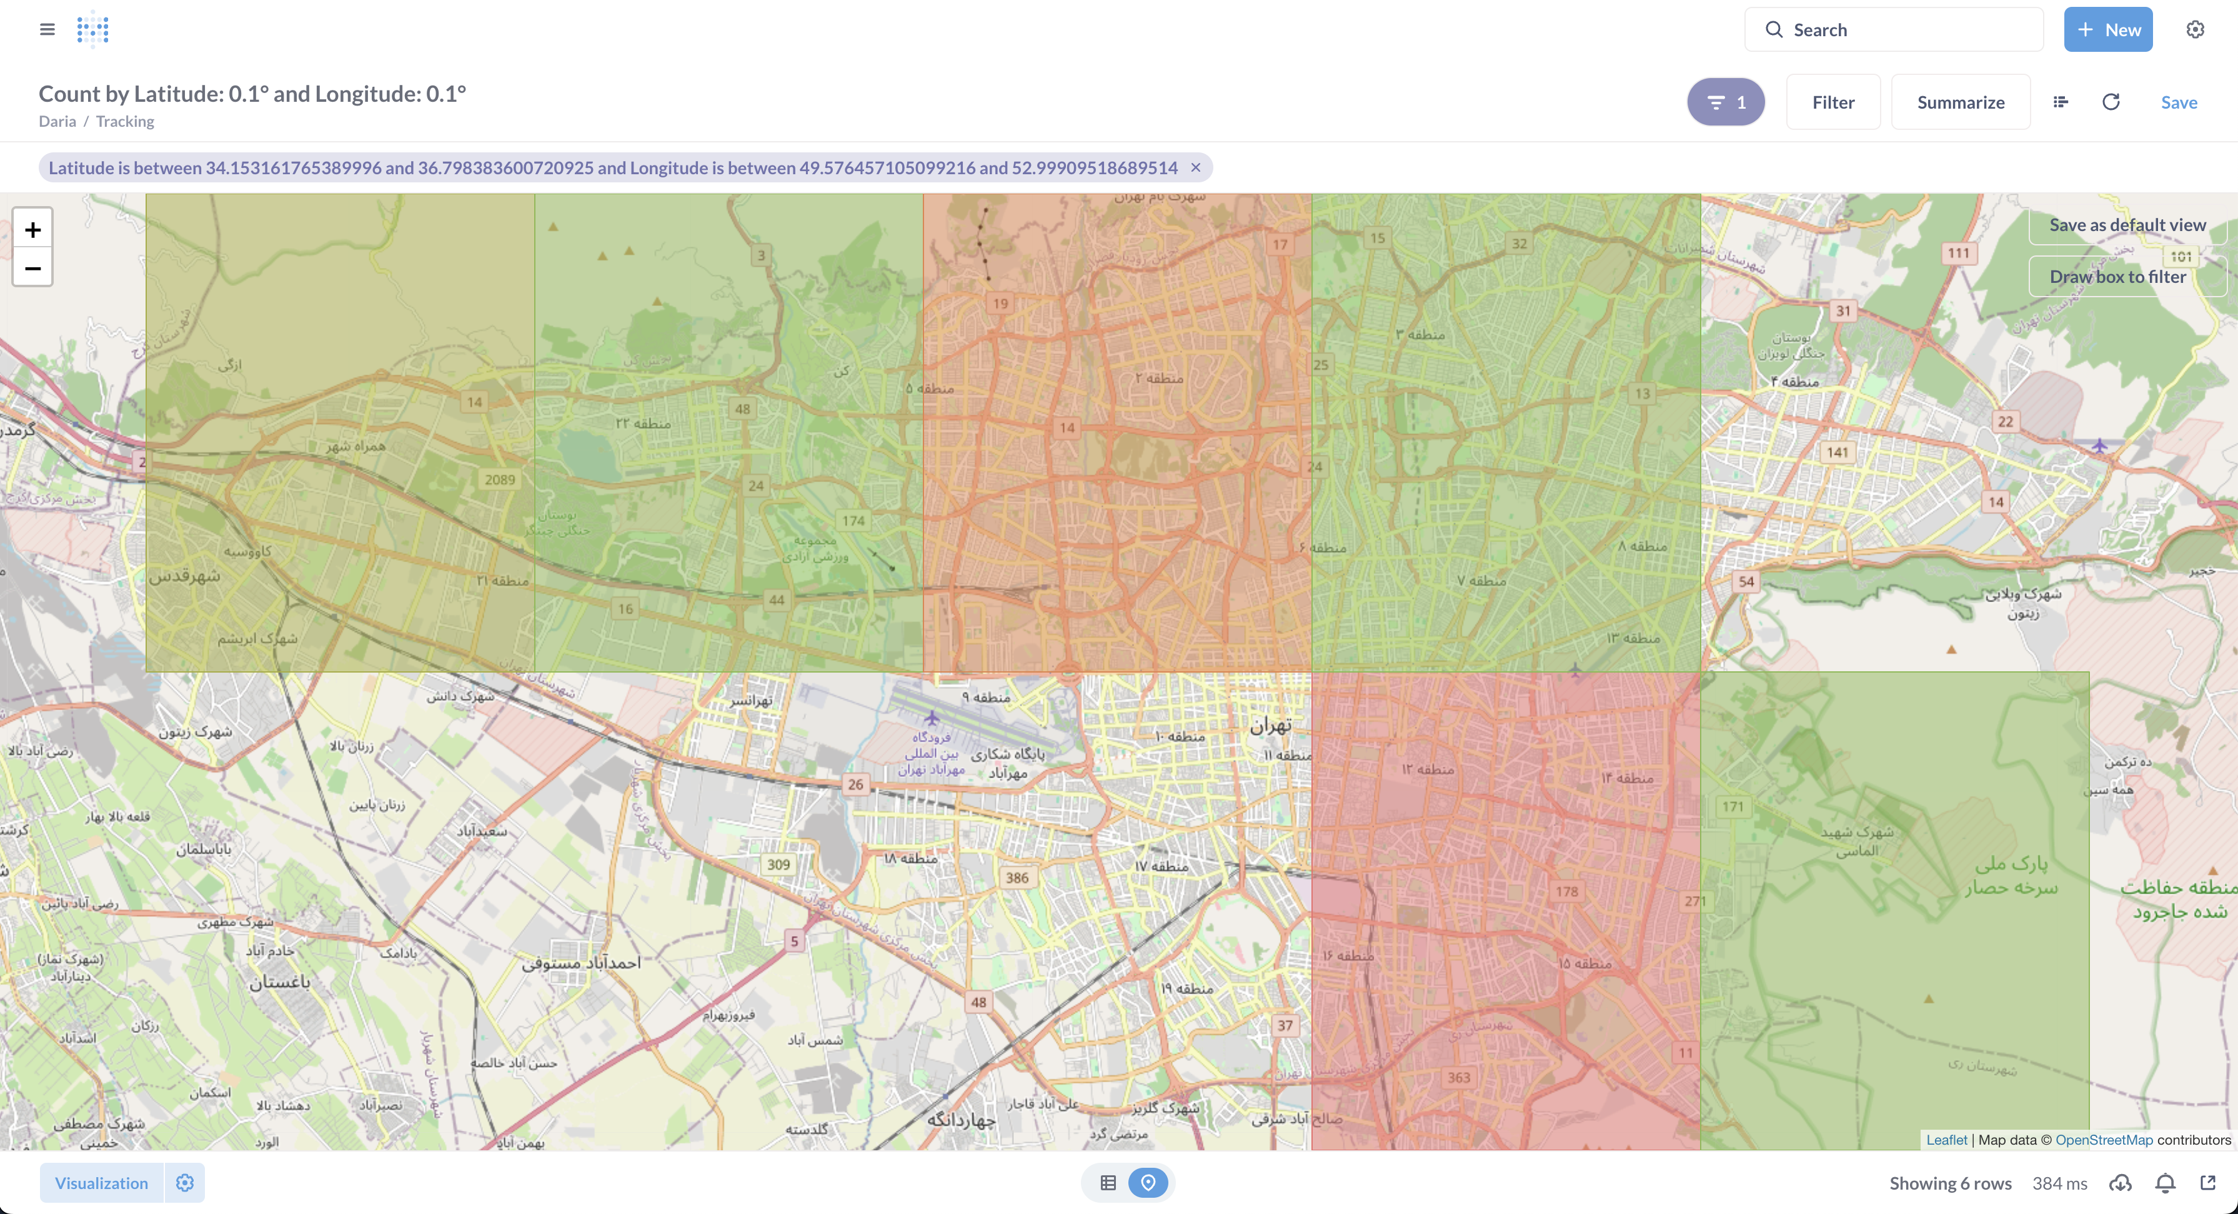
Task: Open the Tracking table breadcrumb
Action: [x=125, y=122]
